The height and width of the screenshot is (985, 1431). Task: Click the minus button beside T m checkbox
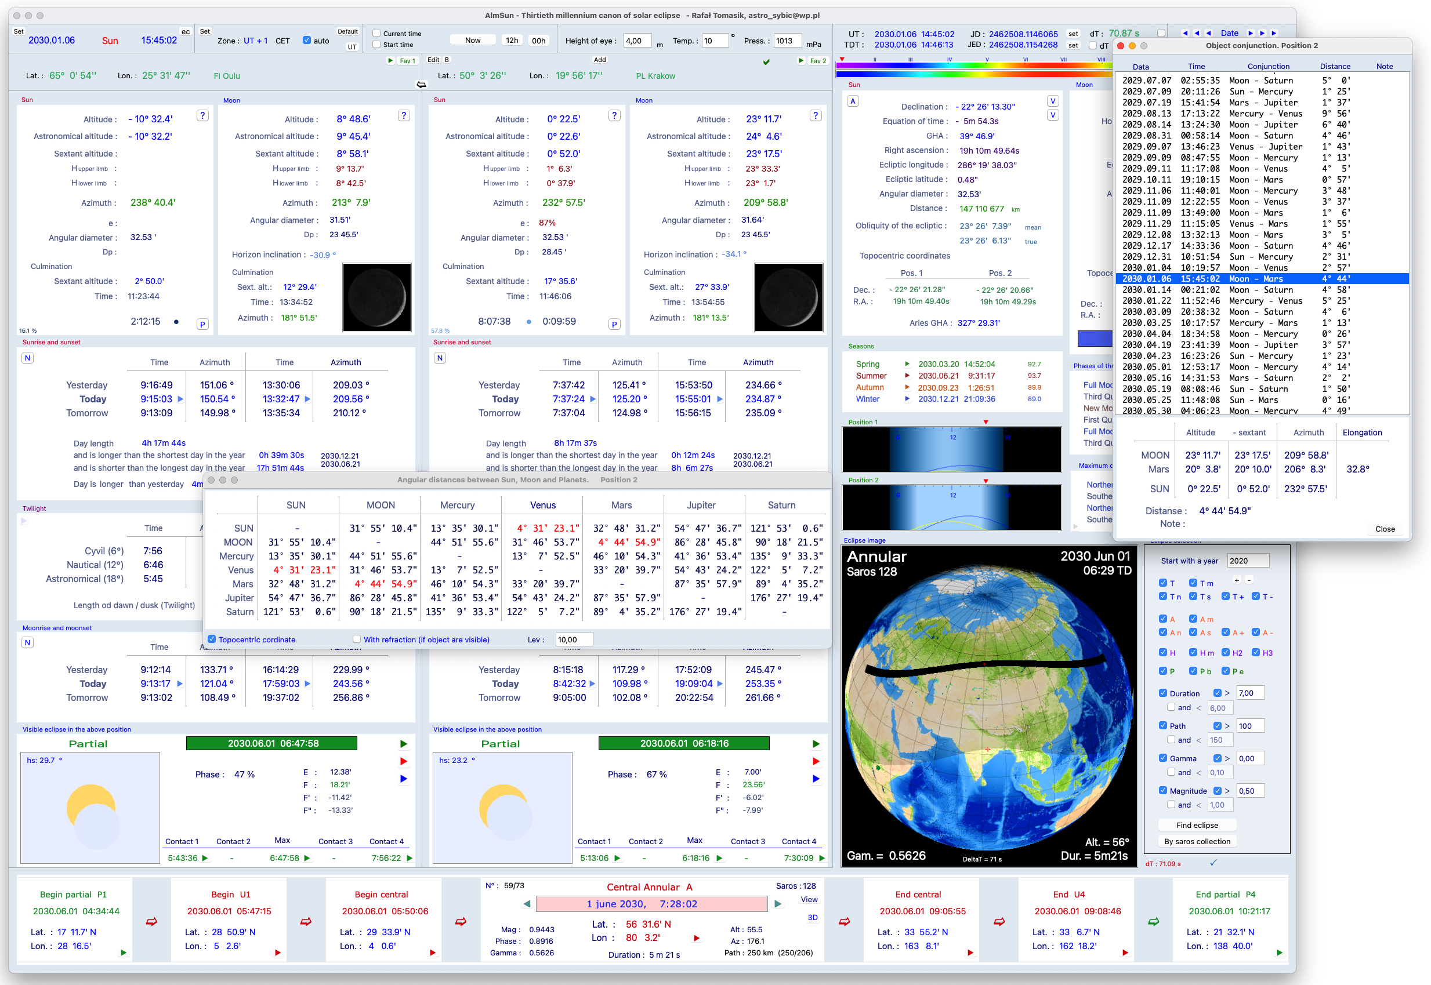1249,580
